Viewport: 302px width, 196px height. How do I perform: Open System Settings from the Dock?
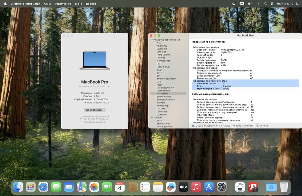(x=221, y=187)
